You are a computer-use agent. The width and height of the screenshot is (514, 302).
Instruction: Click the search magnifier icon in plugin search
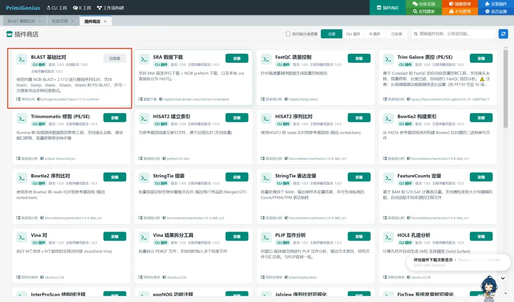click(415, 34)
